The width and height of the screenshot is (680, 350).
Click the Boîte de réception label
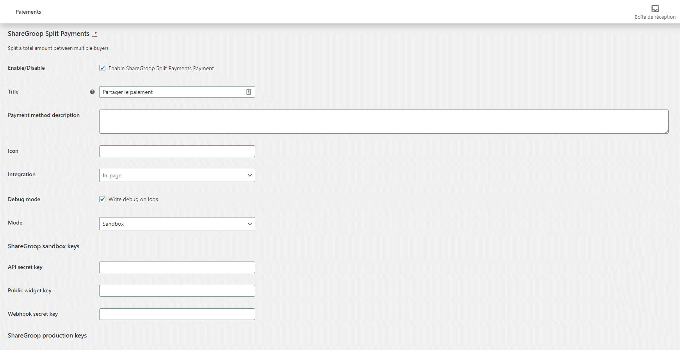tap(655, 17)
